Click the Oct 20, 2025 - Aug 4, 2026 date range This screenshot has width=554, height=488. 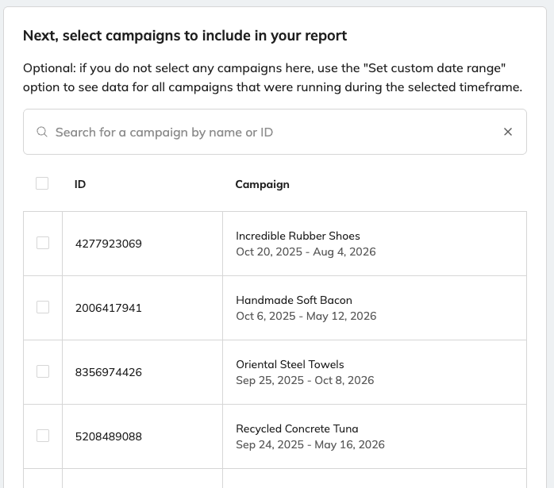(306, 252)
